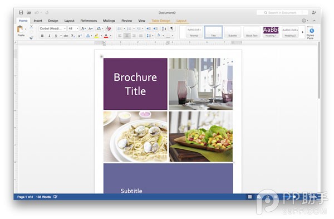Click the Cut scissors icon
Viewport: 334px width, 219px height.
31,26
